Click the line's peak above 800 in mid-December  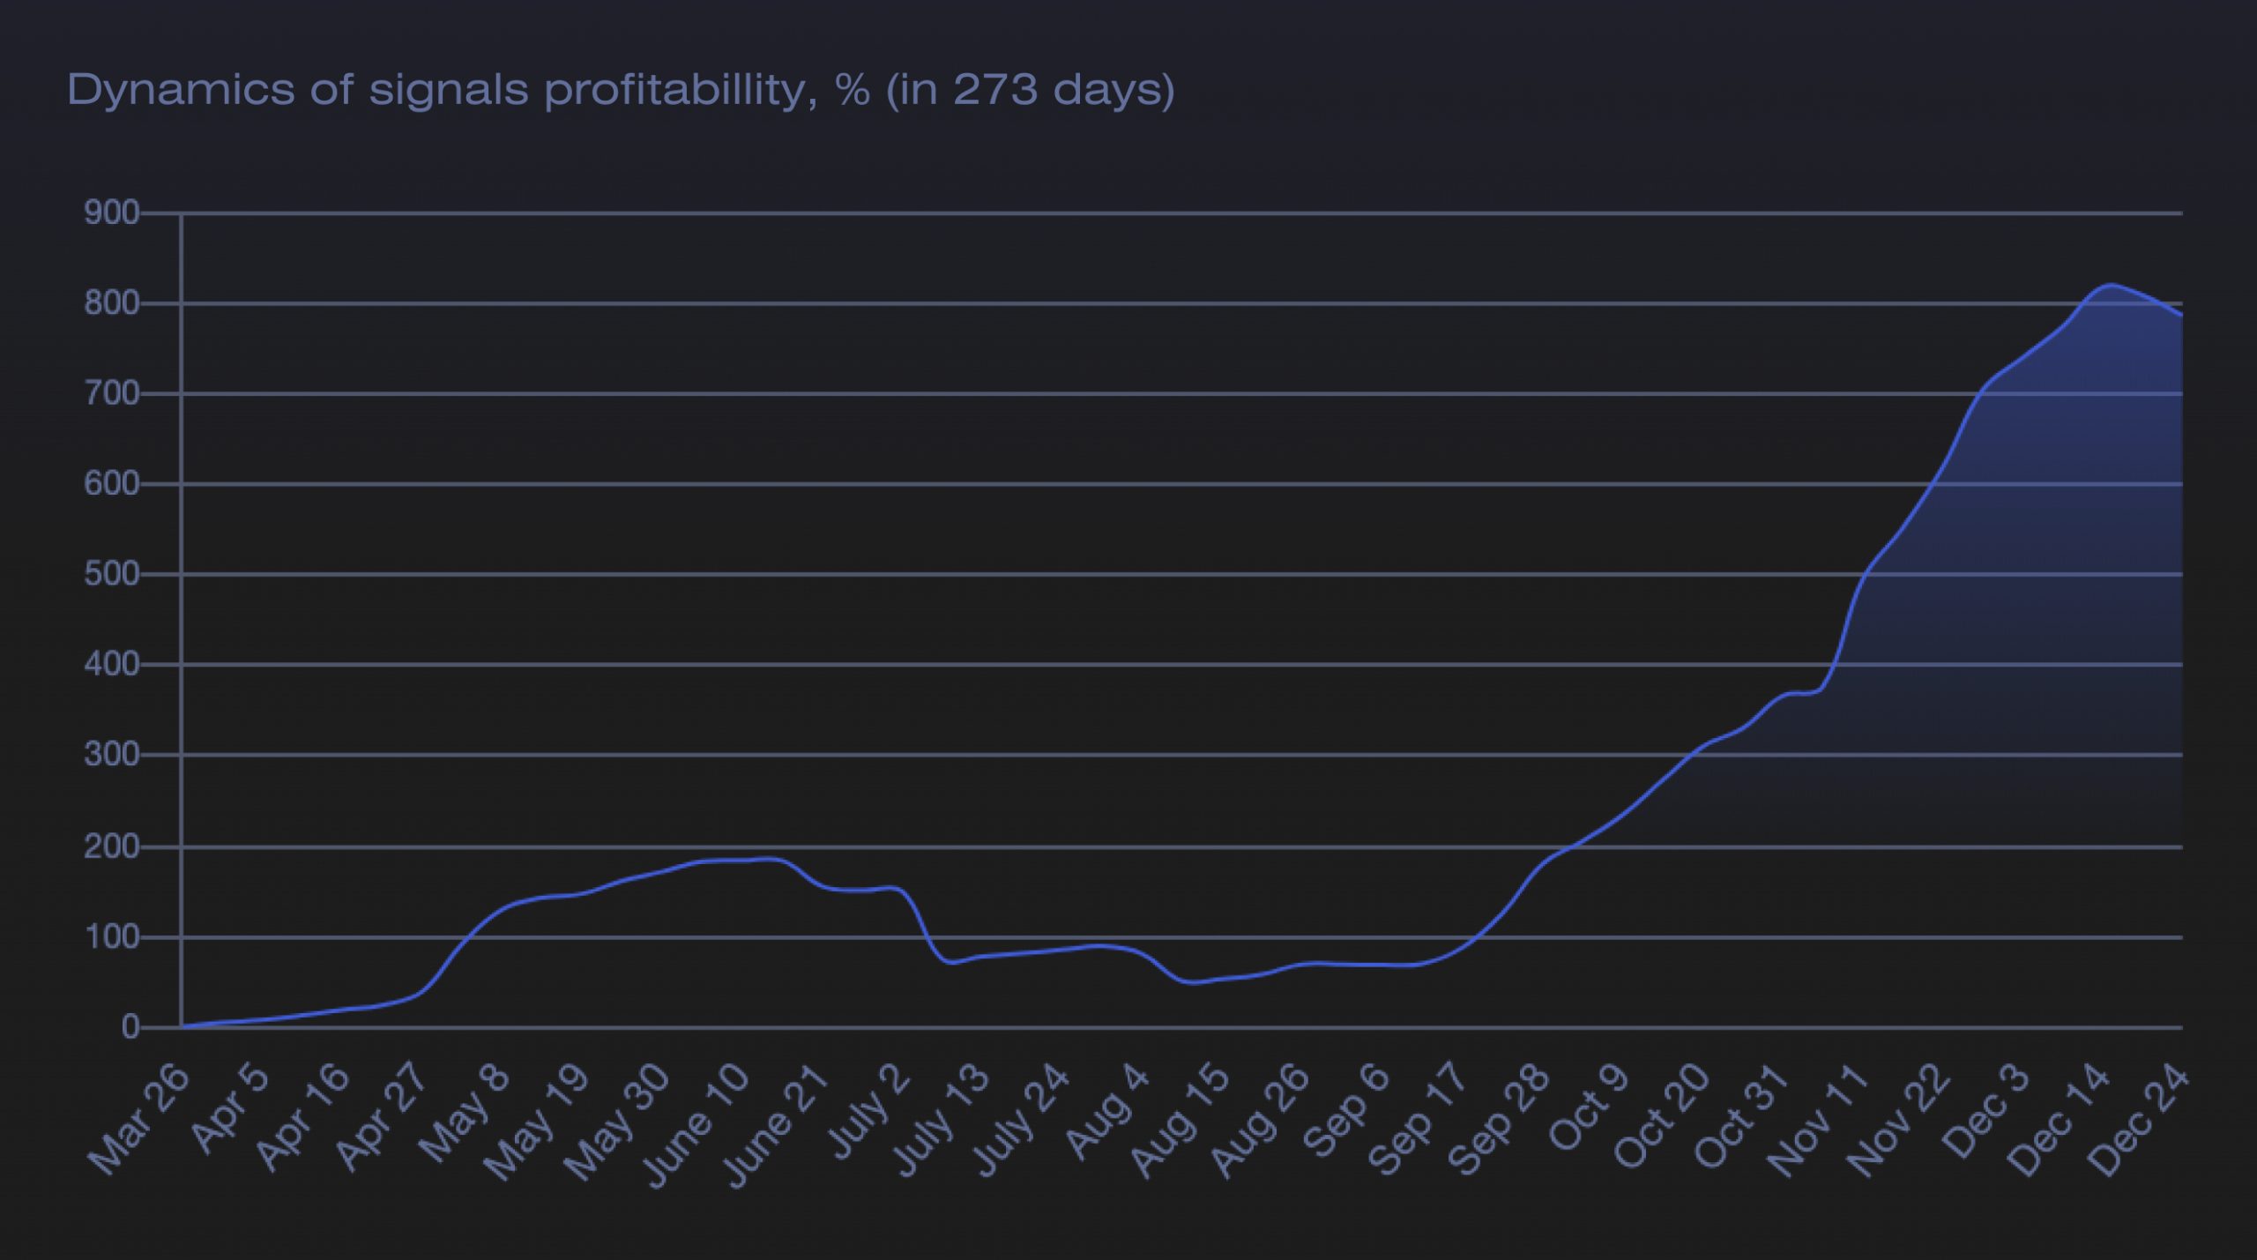(x=2110, y=285)
